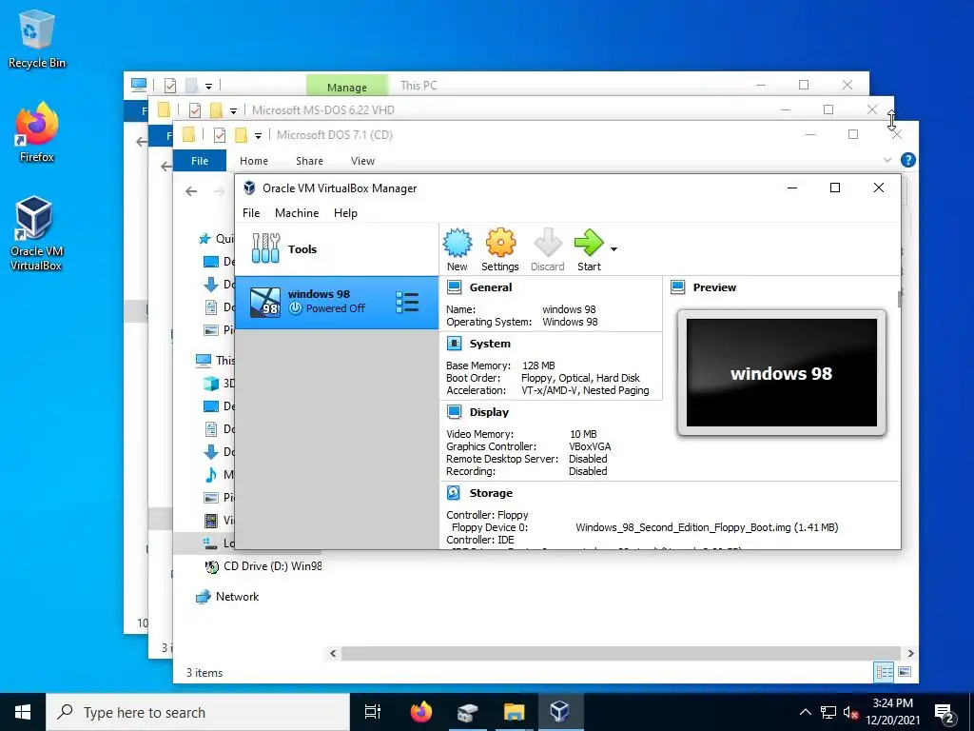974x731 pixels.
Task: Expand the Explorer ribbon chevron
Action: (887, 160)
